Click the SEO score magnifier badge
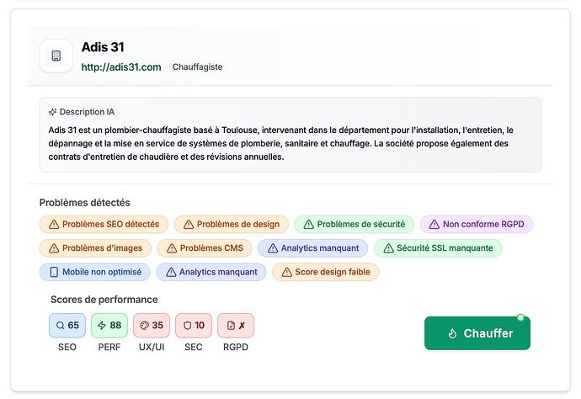Screen dimensions: 581x399 [67, 326]
